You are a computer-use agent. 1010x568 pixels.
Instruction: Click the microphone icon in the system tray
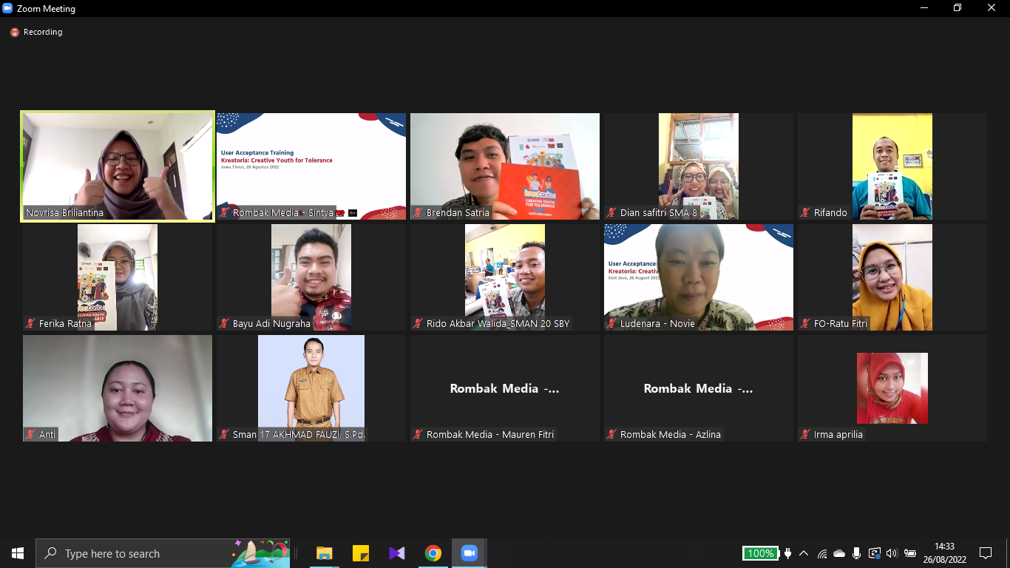coord(857,553)
